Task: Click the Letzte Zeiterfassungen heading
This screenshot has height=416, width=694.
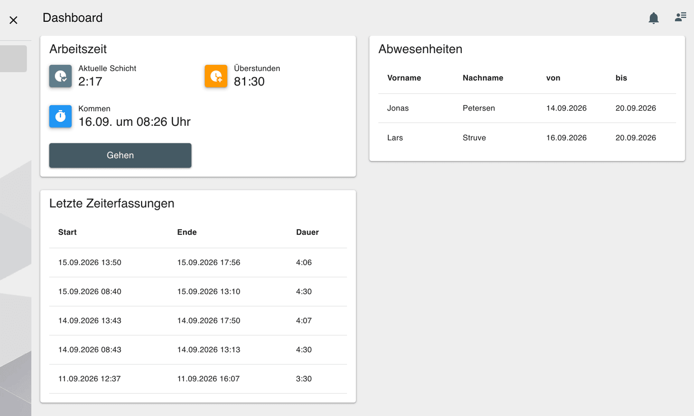Action: [112, 204]
